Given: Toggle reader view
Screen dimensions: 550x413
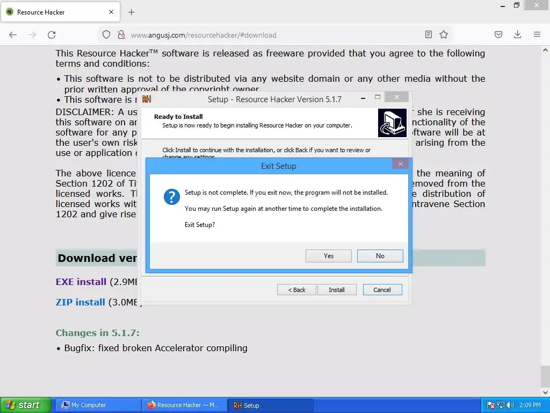Looking at the screenshot, I should [428, 34].
